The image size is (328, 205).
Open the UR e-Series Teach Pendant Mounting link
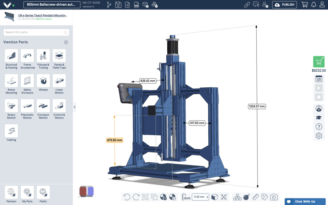pyautogui.click(x=43, y=15)
